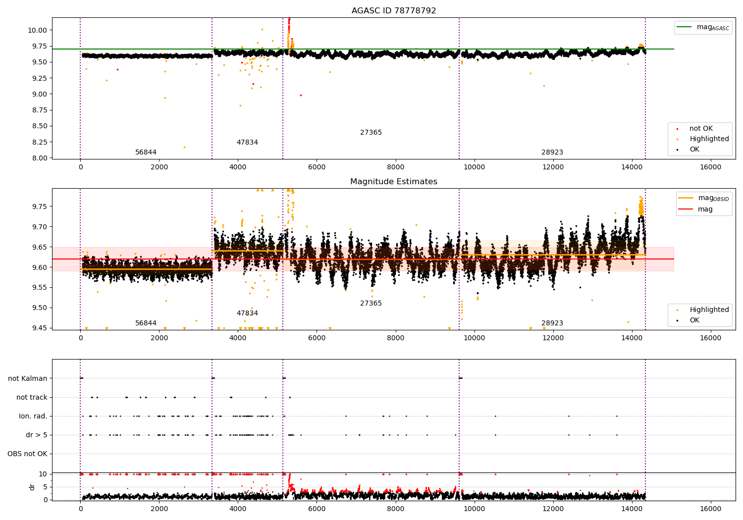Click the orange mag OBSID legend entry
Screen dimensions: 743x520
[703, 198]
